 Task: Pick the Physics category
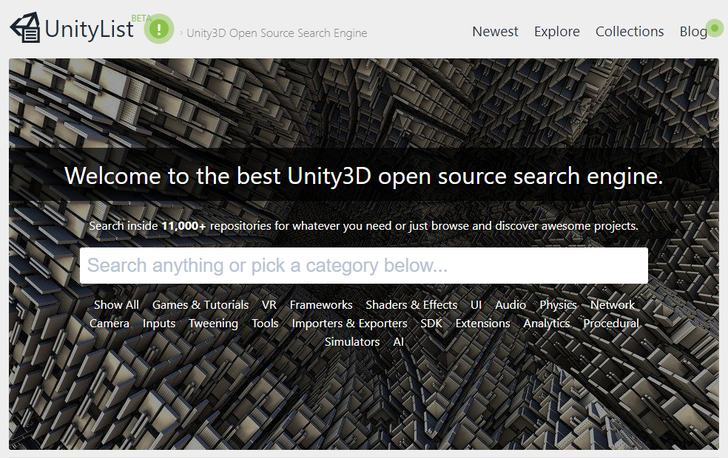pos(558,305)
